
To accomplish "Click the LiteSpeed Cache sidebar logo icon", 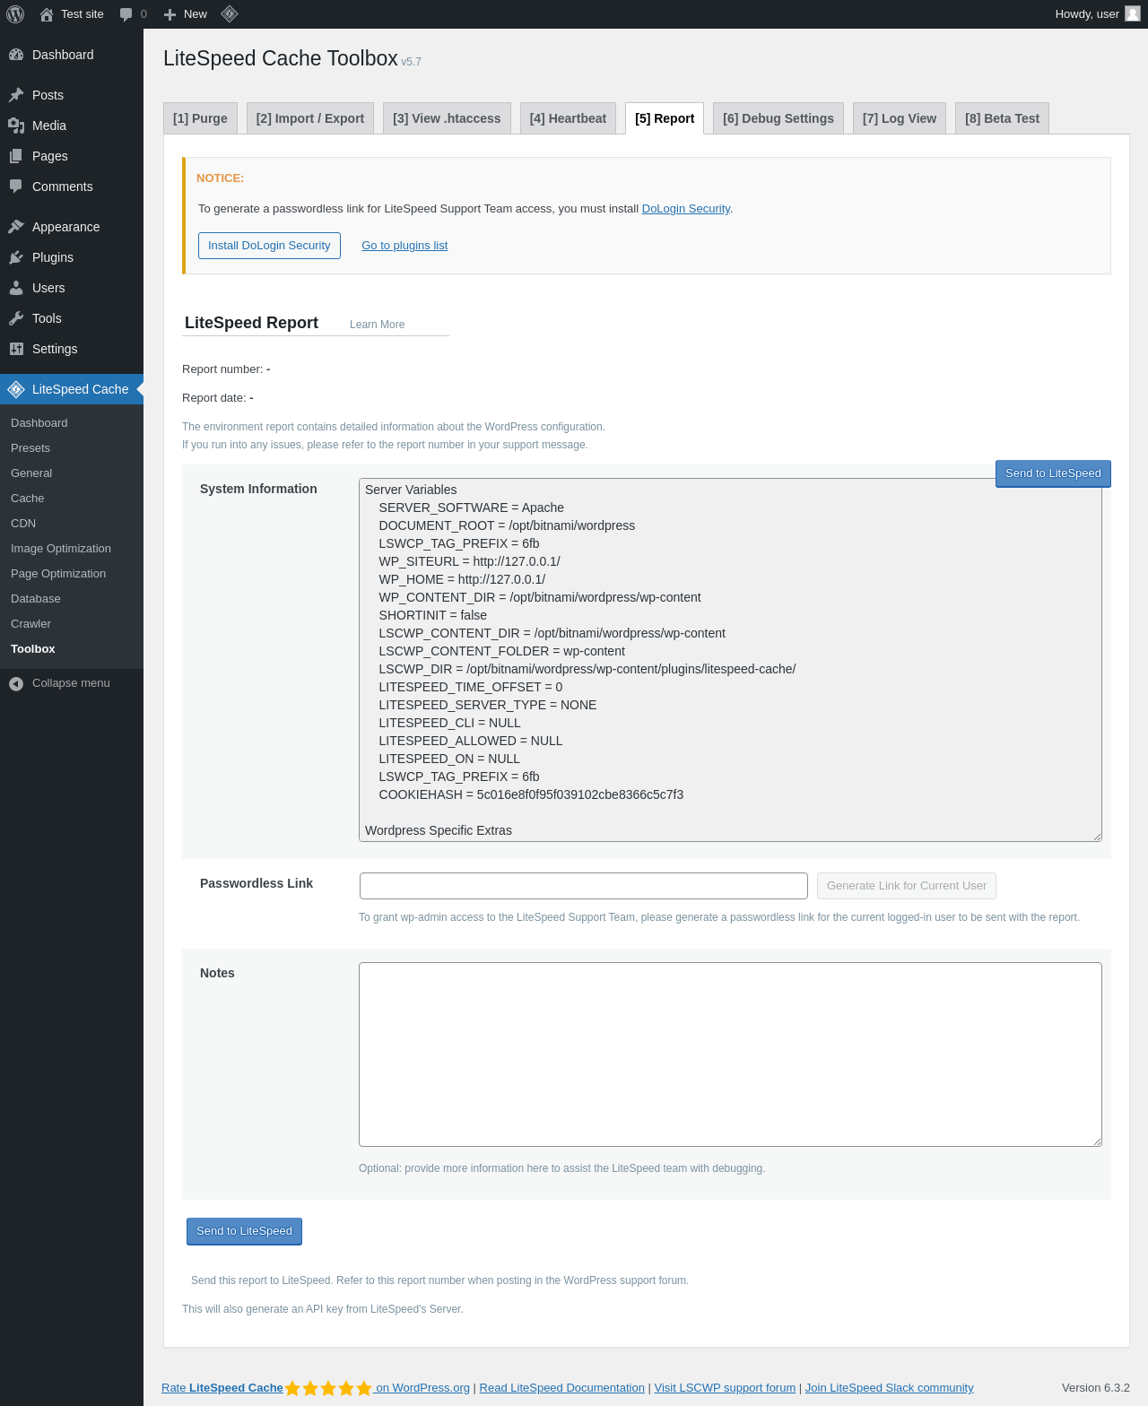I will (x=16, y=389).
